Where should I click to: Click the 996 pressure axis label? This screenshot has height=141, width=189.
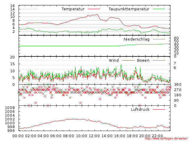tap(11, 130)
